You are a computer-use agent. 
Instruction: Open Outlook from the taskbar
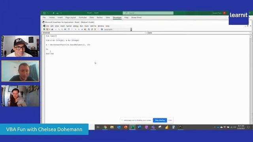pos(119,127)
